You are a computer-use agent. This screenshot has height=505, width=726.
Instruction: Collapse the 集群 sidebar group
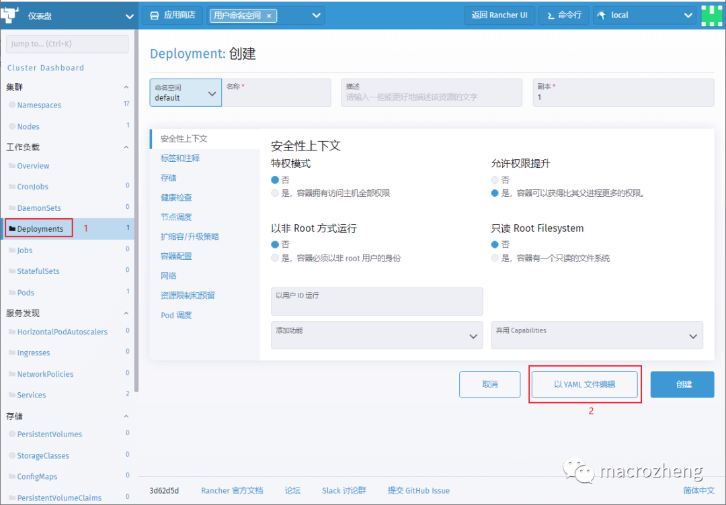click(126, 87)
